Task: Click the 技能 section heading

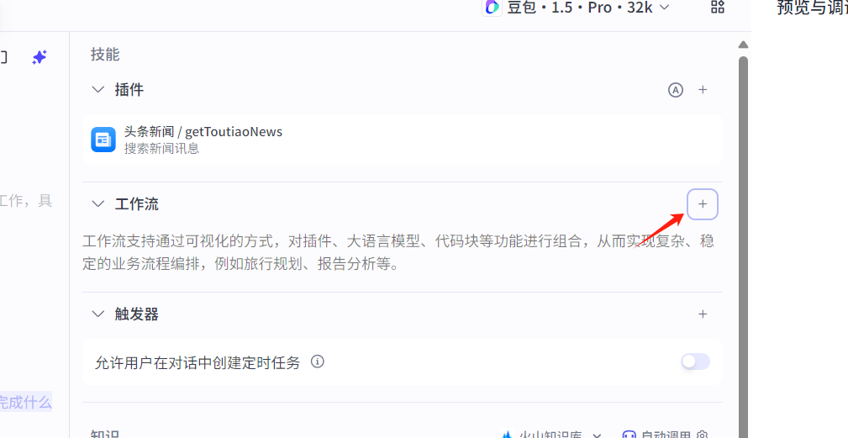Action: (x=105, y=55)
